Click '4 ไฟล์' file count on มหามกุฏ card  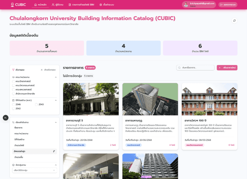tap(172, 145)
